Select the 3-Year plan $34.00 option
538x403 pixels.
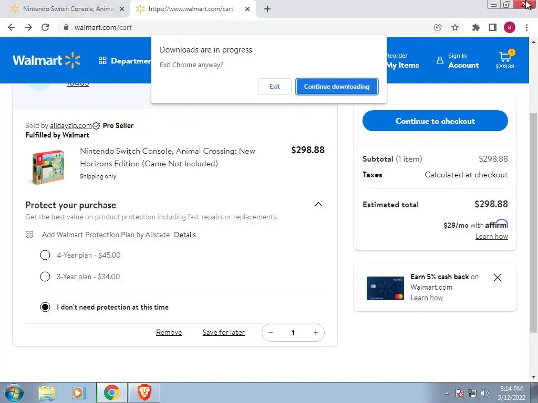[45, 277]
